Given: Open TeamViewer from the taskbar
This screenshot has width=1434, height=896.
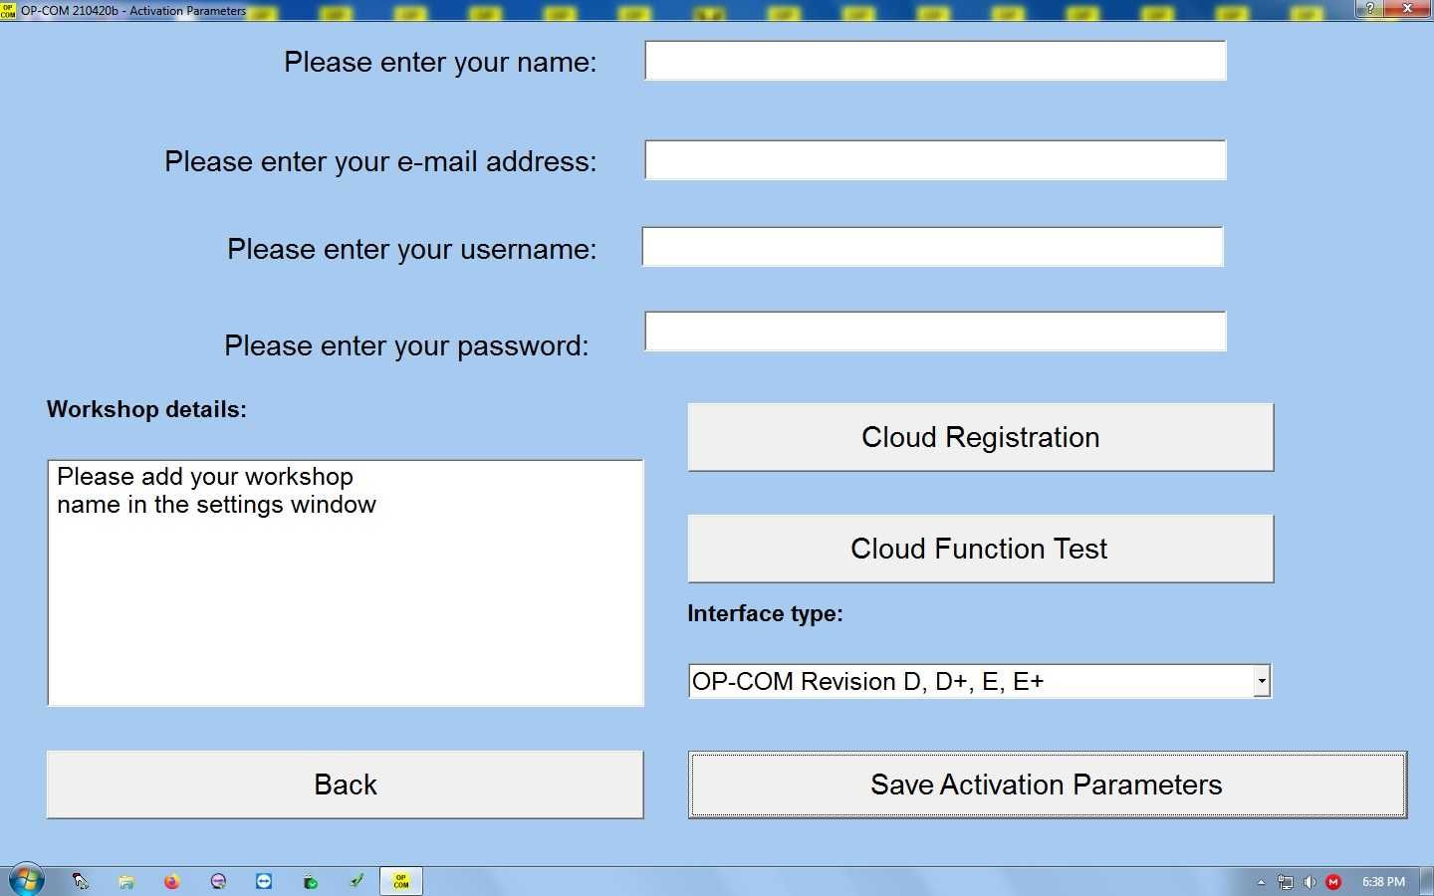Looking at the screenshot, I should click(264, 881).
